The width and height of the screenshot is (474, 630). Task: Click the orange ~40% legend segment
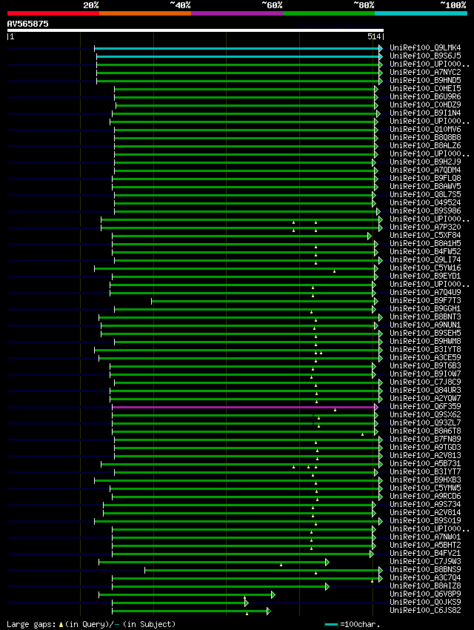point(145,13)
